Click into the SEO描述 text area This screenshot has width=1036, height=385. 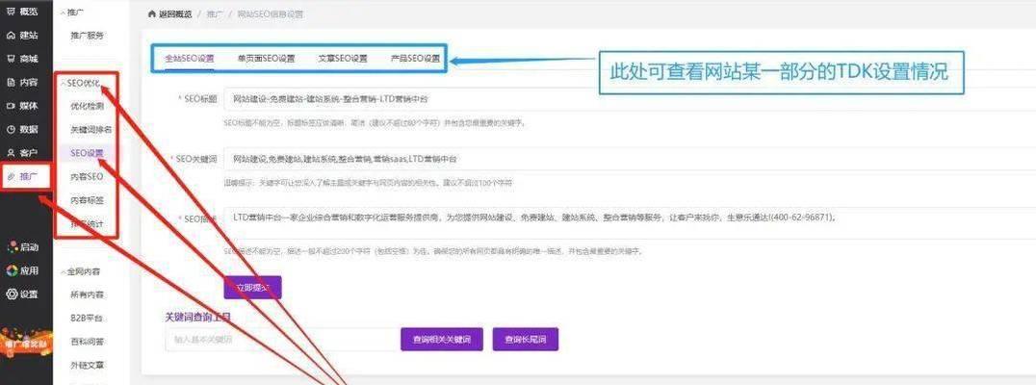point(630,223)
